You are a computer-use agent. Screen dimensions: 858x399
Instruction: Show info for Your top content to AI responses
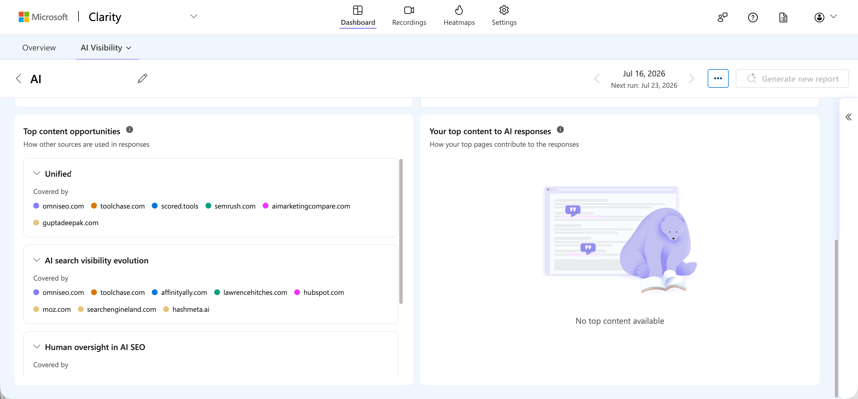tap(560, 130)
